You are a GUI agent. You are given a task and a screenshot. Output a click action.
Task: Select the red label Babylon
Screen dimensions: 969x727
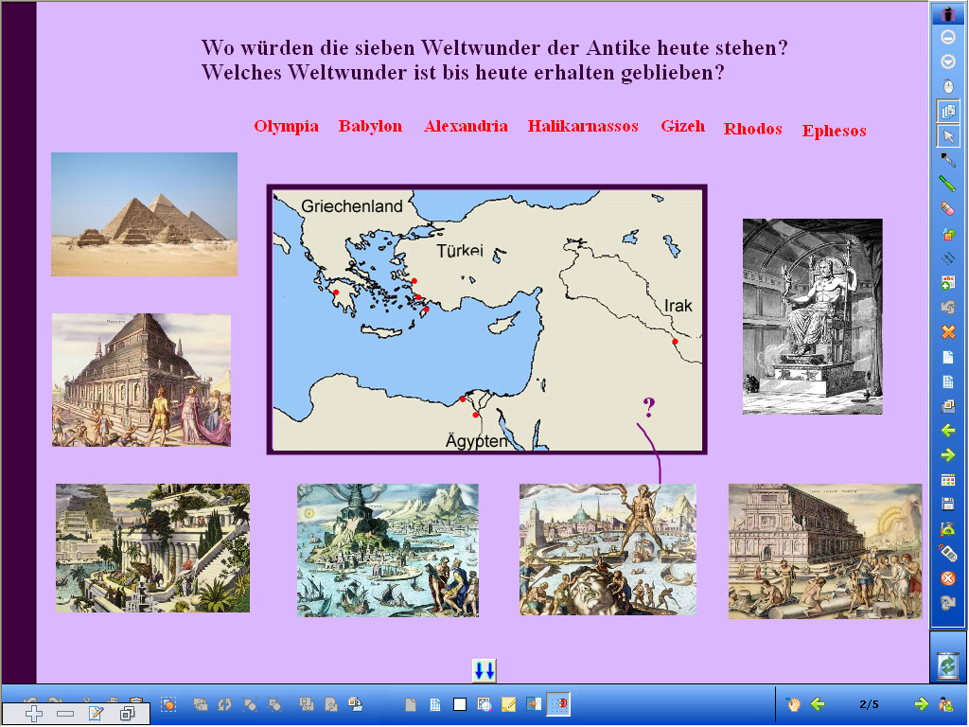click(370, 126)
